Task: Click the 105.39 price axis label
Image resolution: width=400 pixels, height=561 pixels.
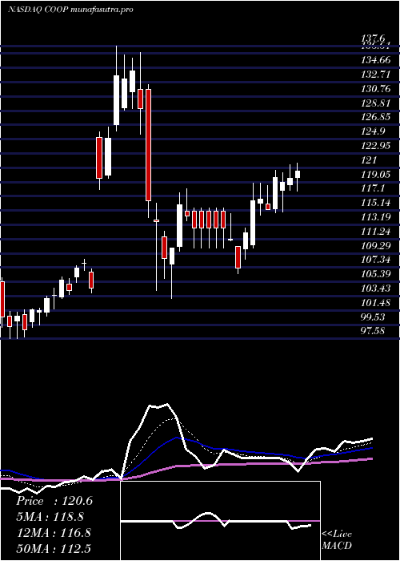Action: click(x=376, y=274)
